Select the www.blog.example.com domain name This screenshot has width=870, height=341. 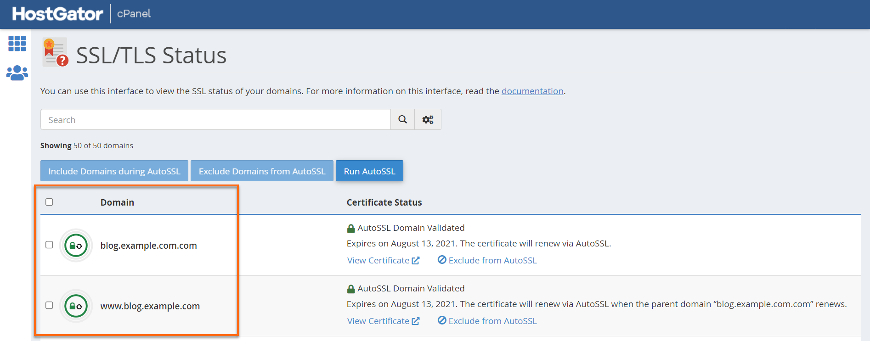point(150,306)
